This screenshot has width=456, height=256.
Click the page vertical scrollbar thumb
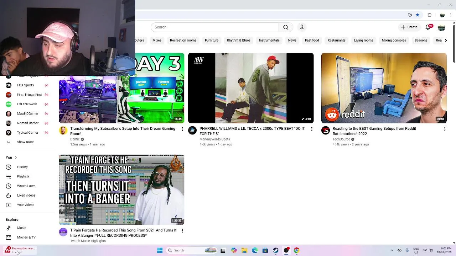point(454,43)
